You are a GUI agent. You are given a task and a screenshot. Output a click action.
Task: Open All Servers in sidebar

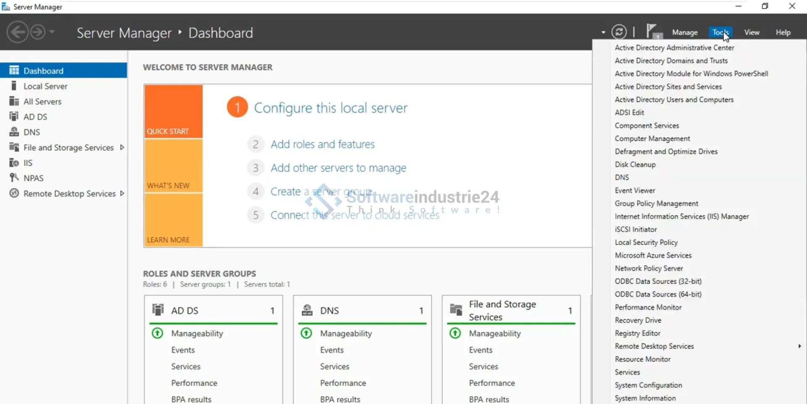click(42, 102)
